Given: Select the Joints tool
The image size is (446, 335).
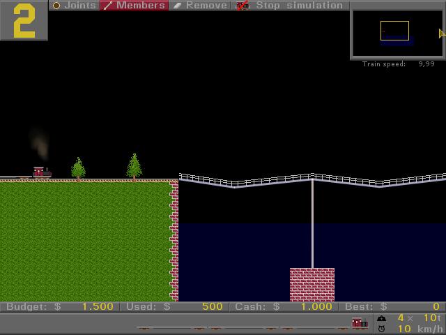Looking at the screenshot, I should click(x=74, y=6).
